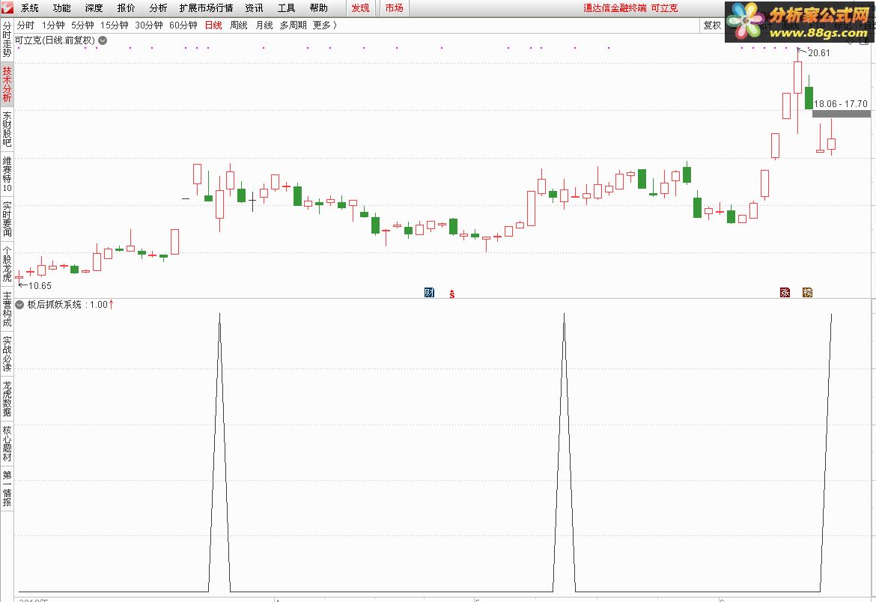876x602 pixels.
Task: Click the 板后抓妖系统 indicator name
Action: point(55,305)
